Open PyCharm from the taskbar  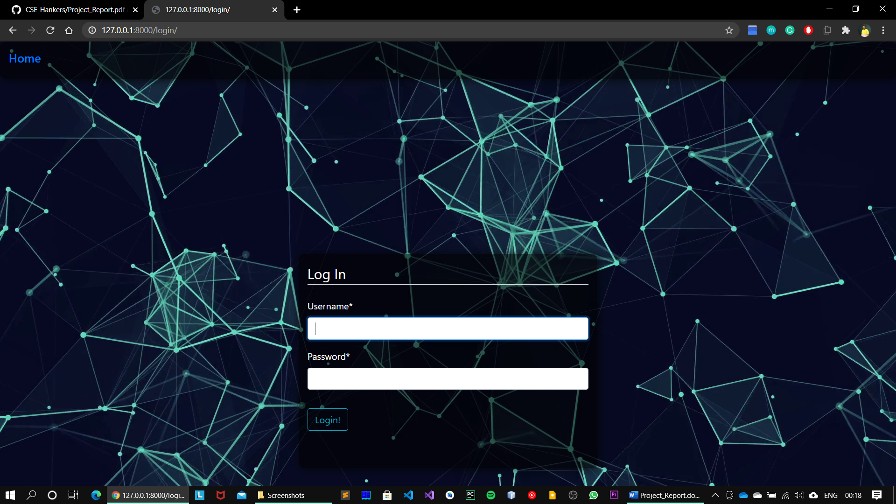pos(470,495)
